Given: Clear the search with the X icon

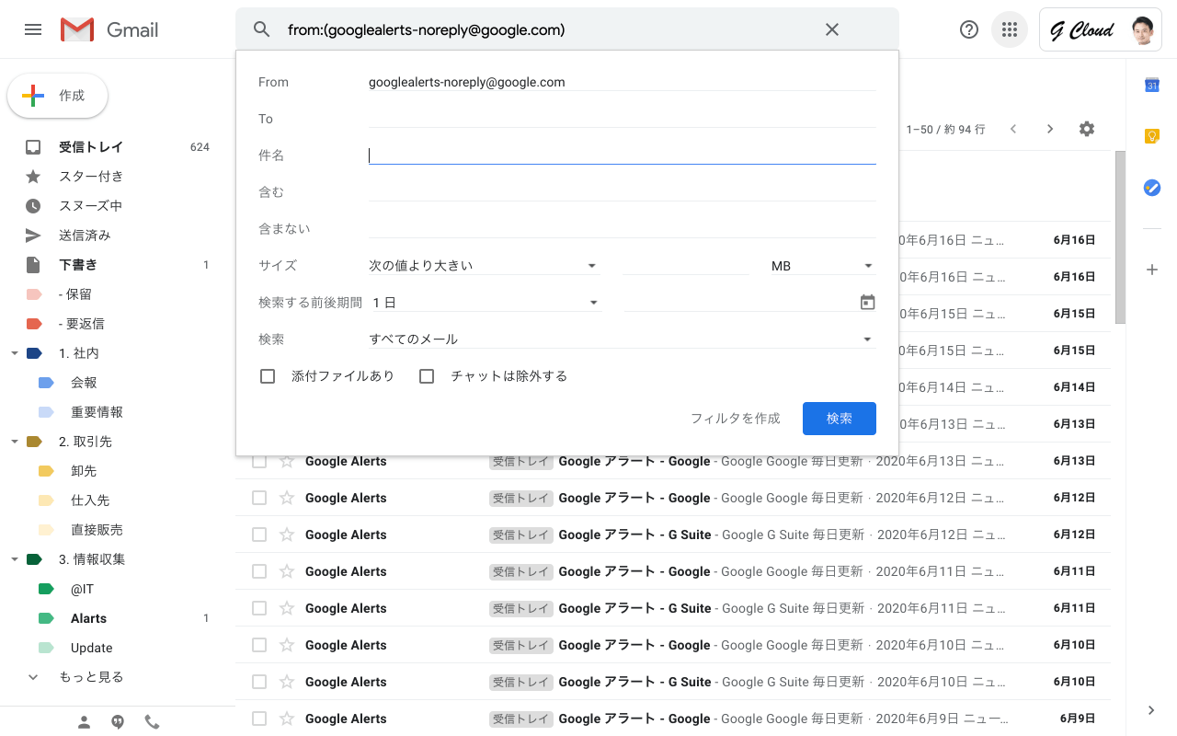Looking at the screenshot, I should tap(832, 29).
